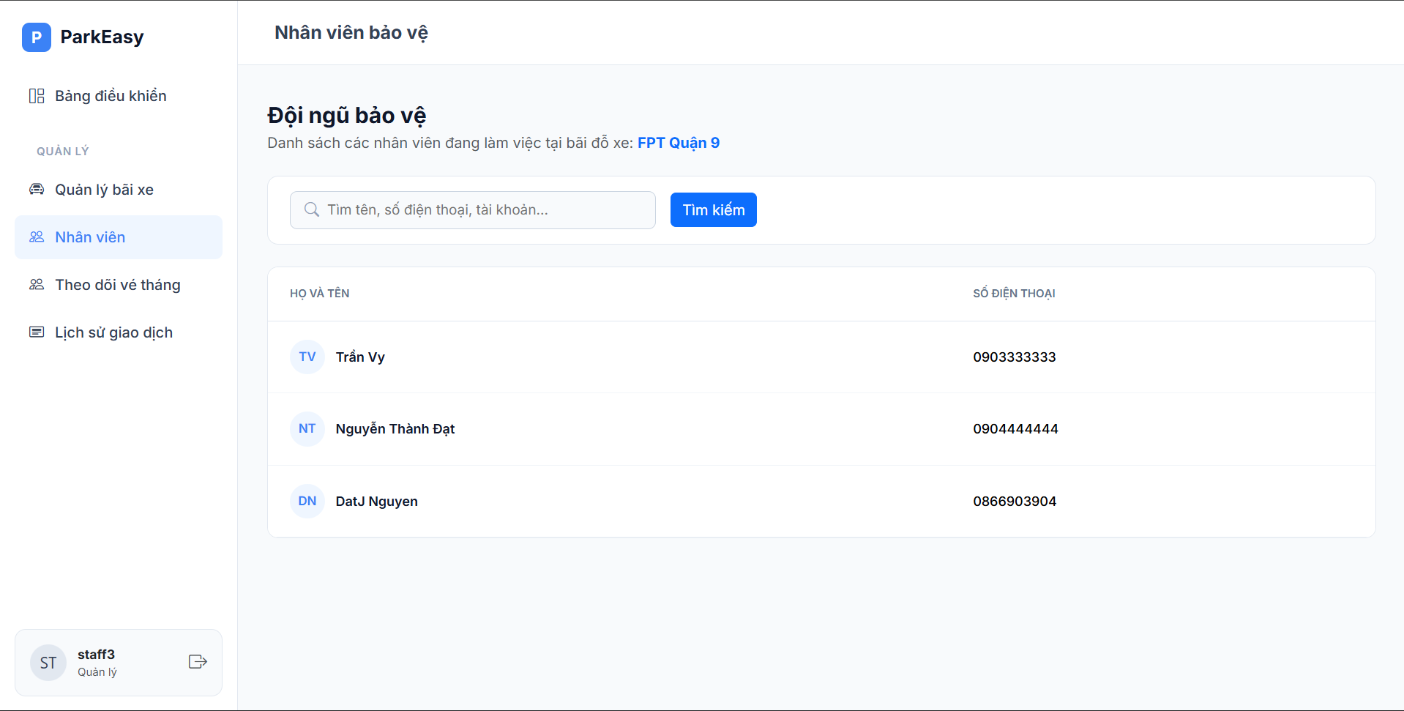Viewport: 1404px width, 711px height.
Task: Click the DatJ Nguyen phone number
Action: pos(1014,502)
